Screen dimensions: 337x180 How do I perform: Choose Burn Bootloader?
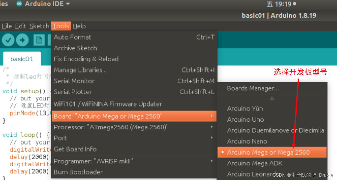coord(134,172)
